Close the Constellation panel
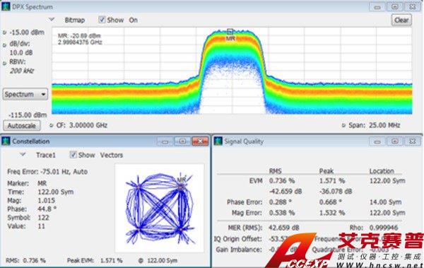 pos(200,141)
